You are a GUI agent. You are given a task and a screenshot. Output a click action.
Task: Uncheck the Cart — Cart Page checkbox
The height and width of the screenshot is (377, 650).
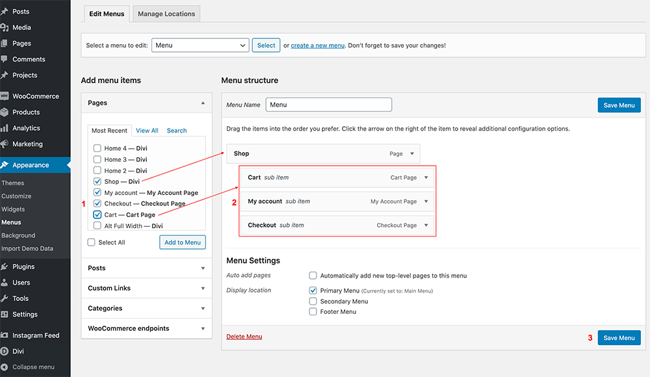(x=97, y=214)
